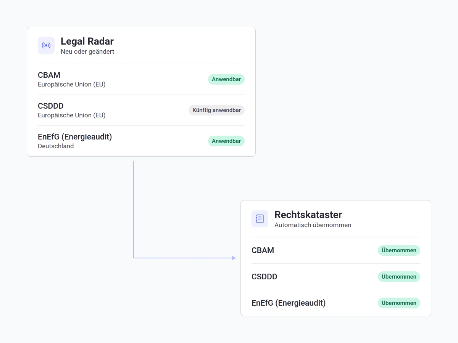
Task: Click the Übernommen badge for CBAM
Action: pos(399,250)
